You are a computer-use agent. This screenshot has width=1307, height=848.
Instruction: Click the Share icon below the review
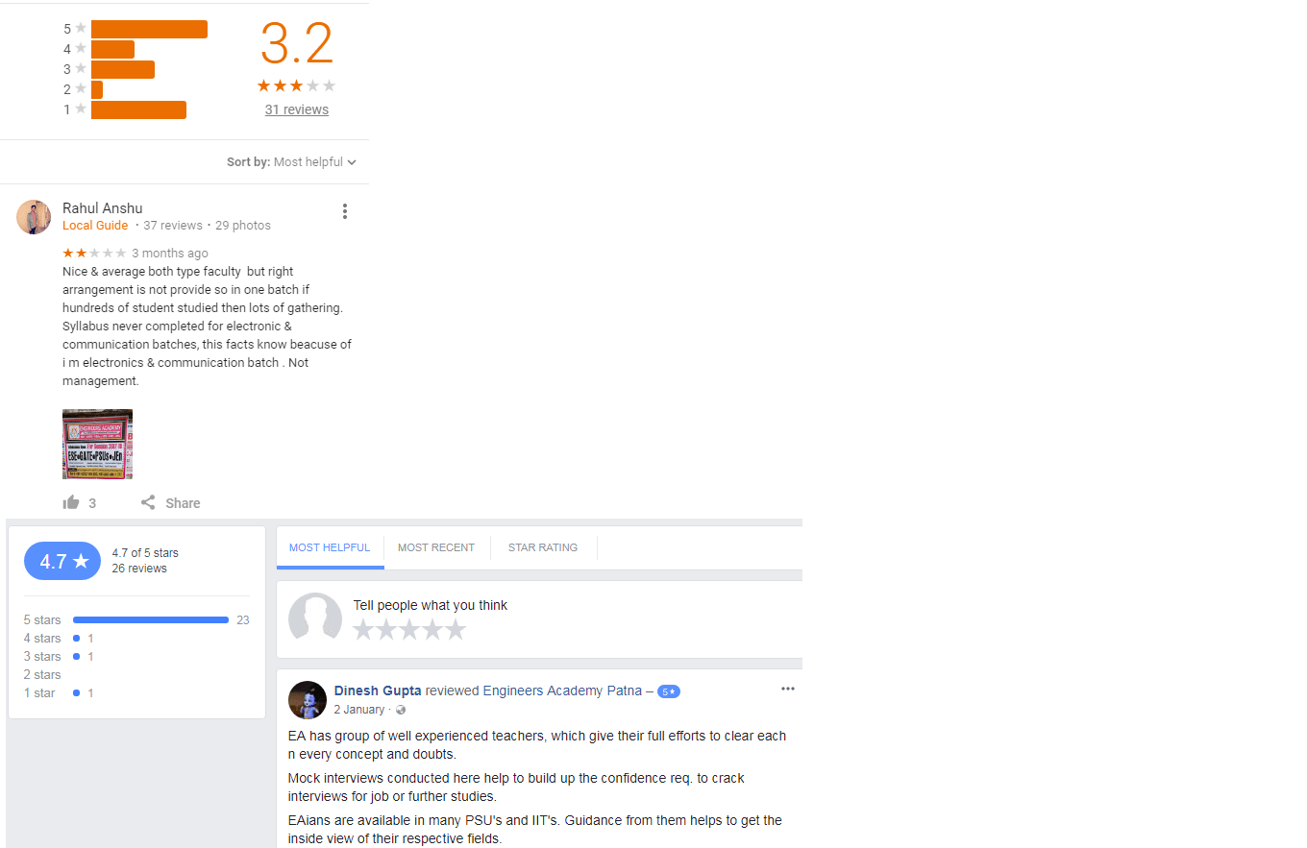(x=148, y=502)
